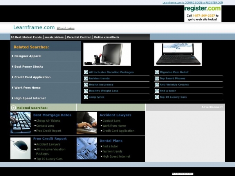Open All Inclusive Vacation Packages in the top list

pos(111,72)
